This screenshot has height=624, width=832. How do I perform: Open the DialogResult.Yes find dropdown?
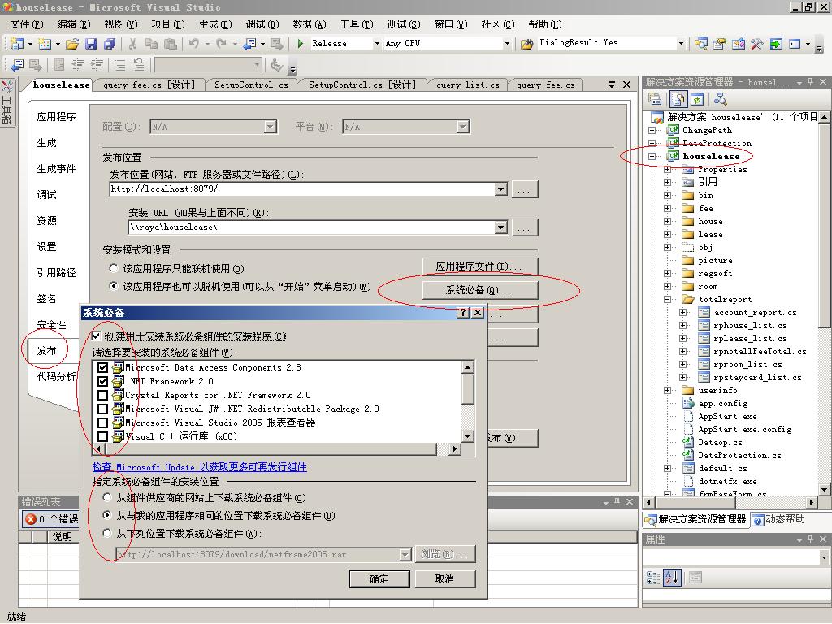pos(681,44)
